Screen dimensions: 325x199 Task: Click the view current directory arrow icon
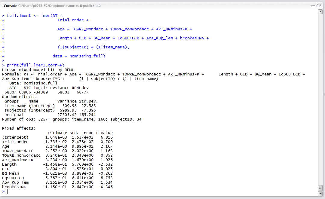point(99,6)
